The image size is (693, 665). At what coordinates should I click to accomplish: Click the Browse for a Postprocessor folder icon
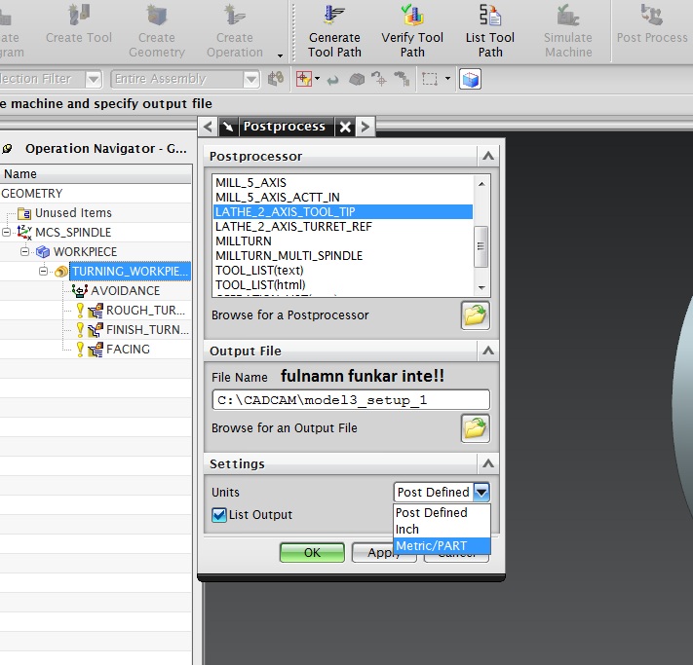coord(475,315)
